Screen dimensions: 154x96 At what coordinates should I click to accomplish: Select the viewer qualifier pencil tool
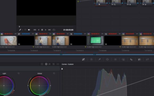tap(20, 30)
